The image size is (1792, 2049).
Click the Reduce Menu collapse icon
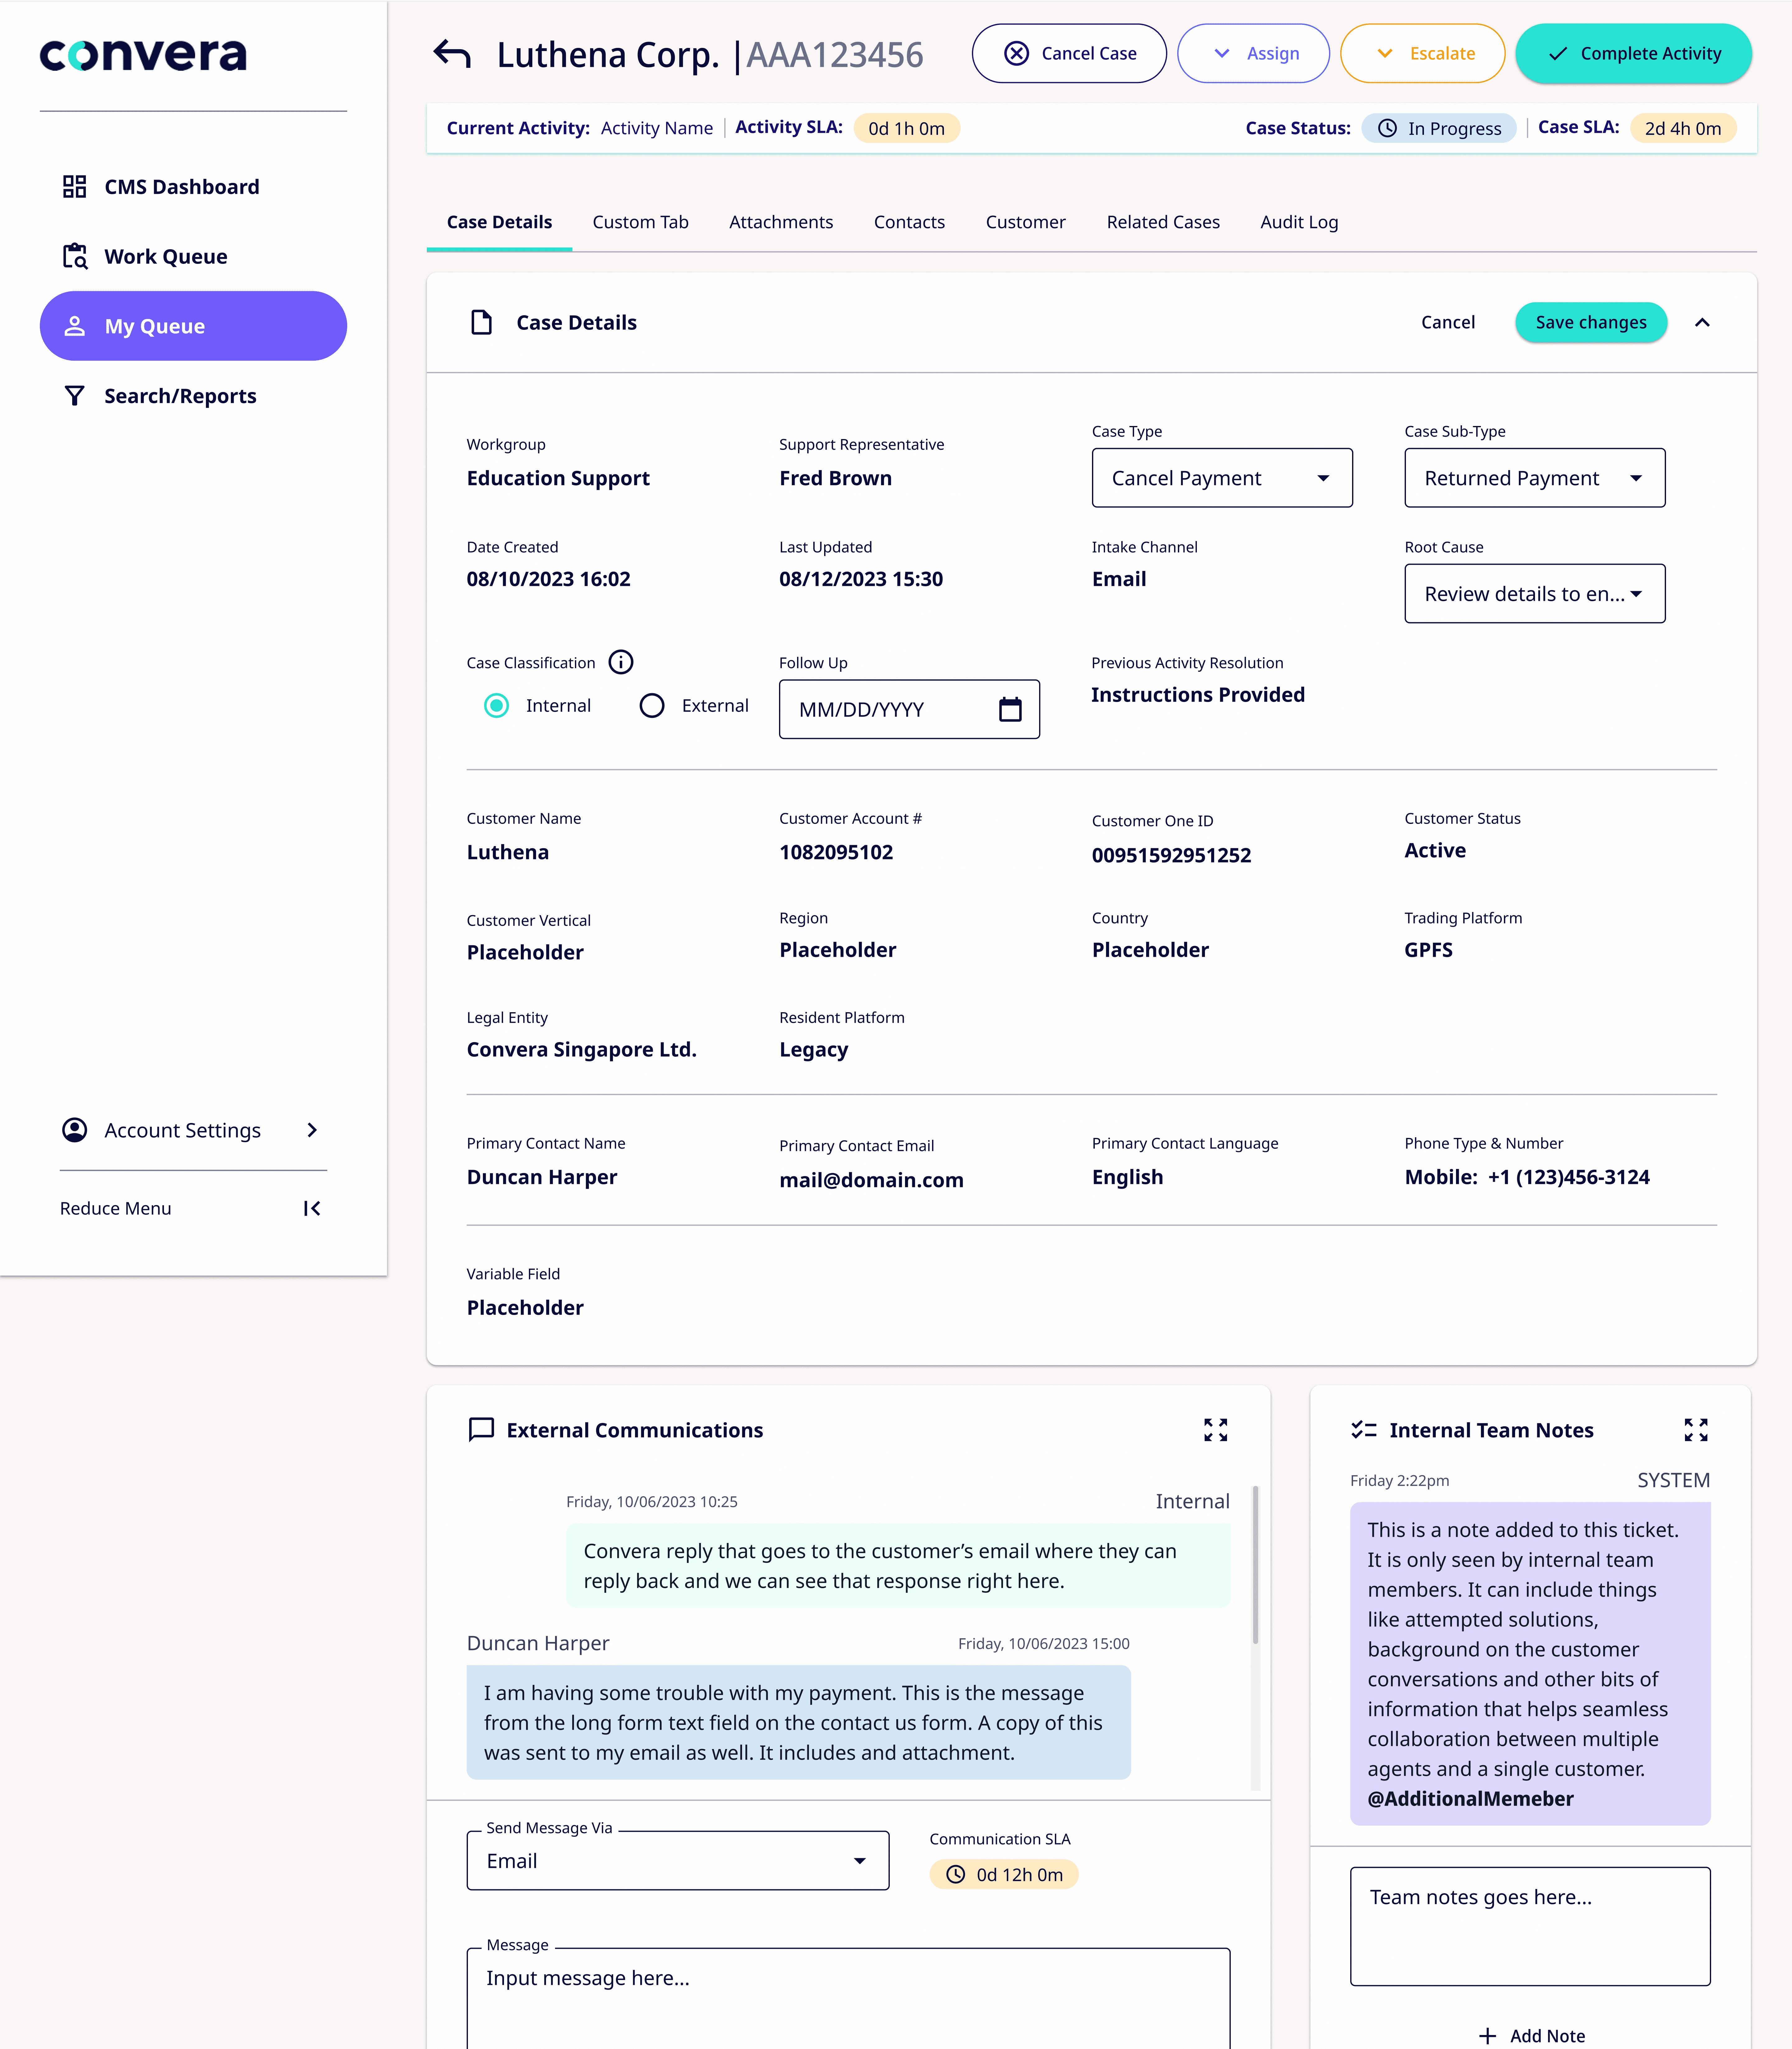tap(312, 1208)
